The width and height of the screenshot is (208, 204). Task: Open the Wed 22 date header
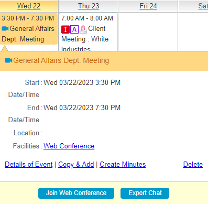point(29,6)
